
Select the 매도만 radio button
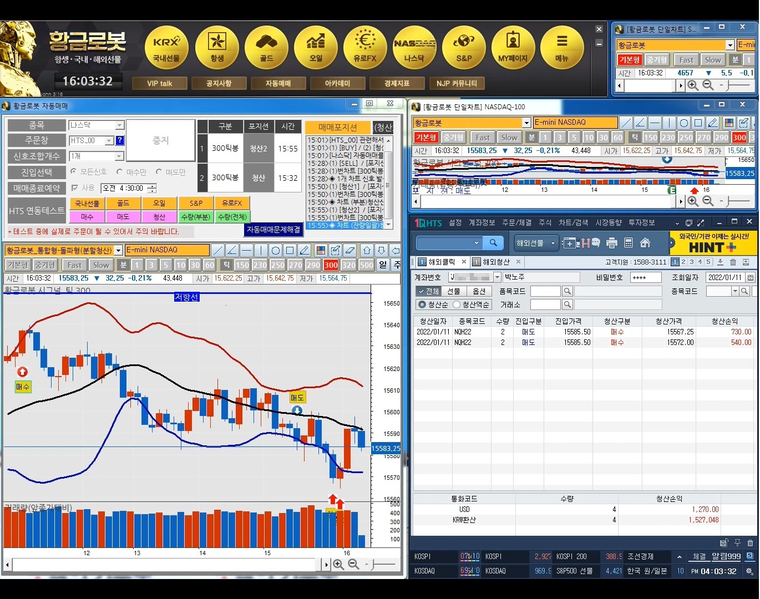159,172
